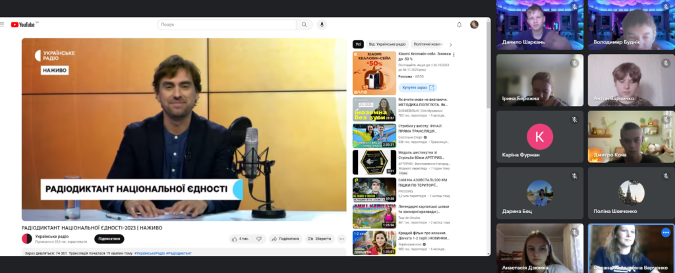The width and height of the screenshot is (675, 273).
Task: Select Антон Варченко participant tile
Action: (631, 80)
